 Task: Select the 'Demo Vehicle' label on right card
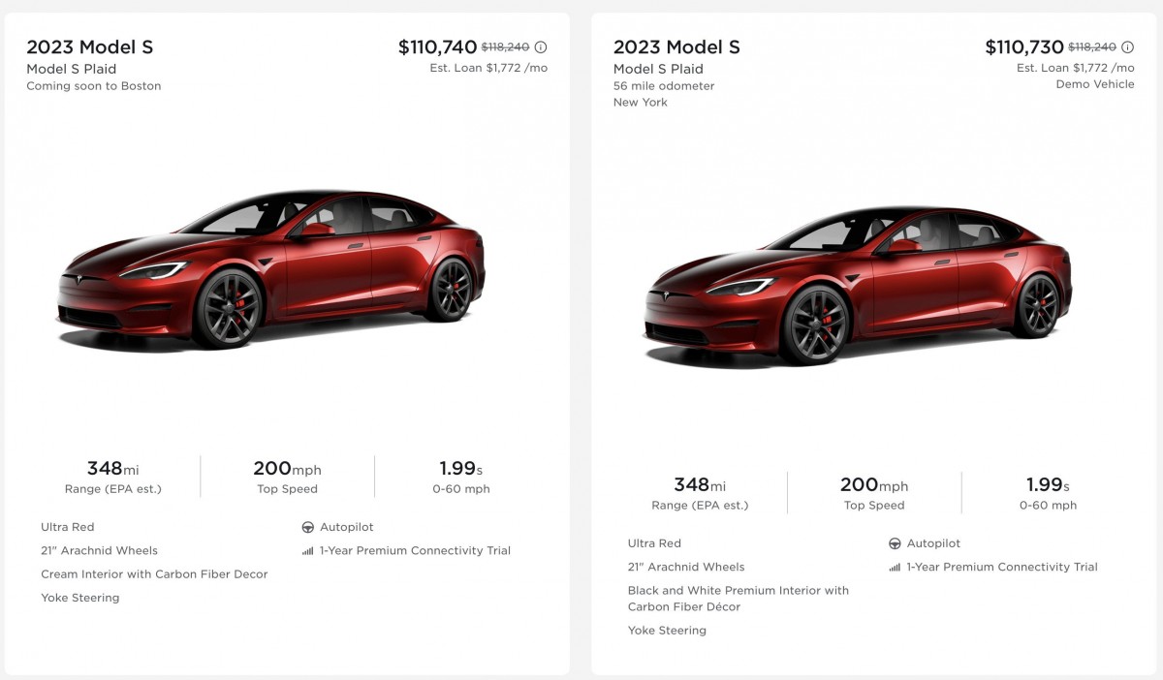(1096, 83)
